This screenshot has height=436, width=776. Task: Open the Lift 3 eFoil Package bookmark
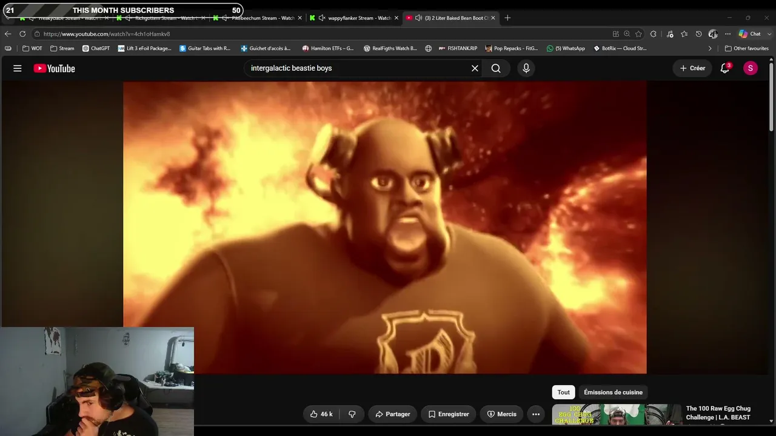click(145, 48)
